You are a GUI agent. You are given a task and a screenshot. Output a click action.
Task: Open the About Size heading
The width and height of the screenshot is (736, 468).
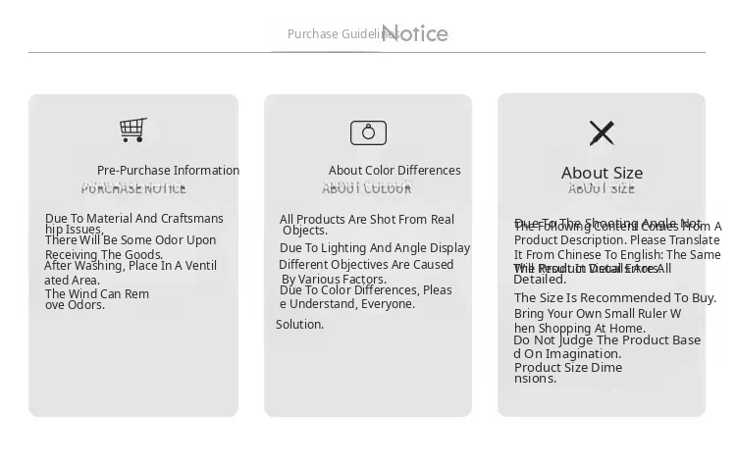(x=602, y=174)
